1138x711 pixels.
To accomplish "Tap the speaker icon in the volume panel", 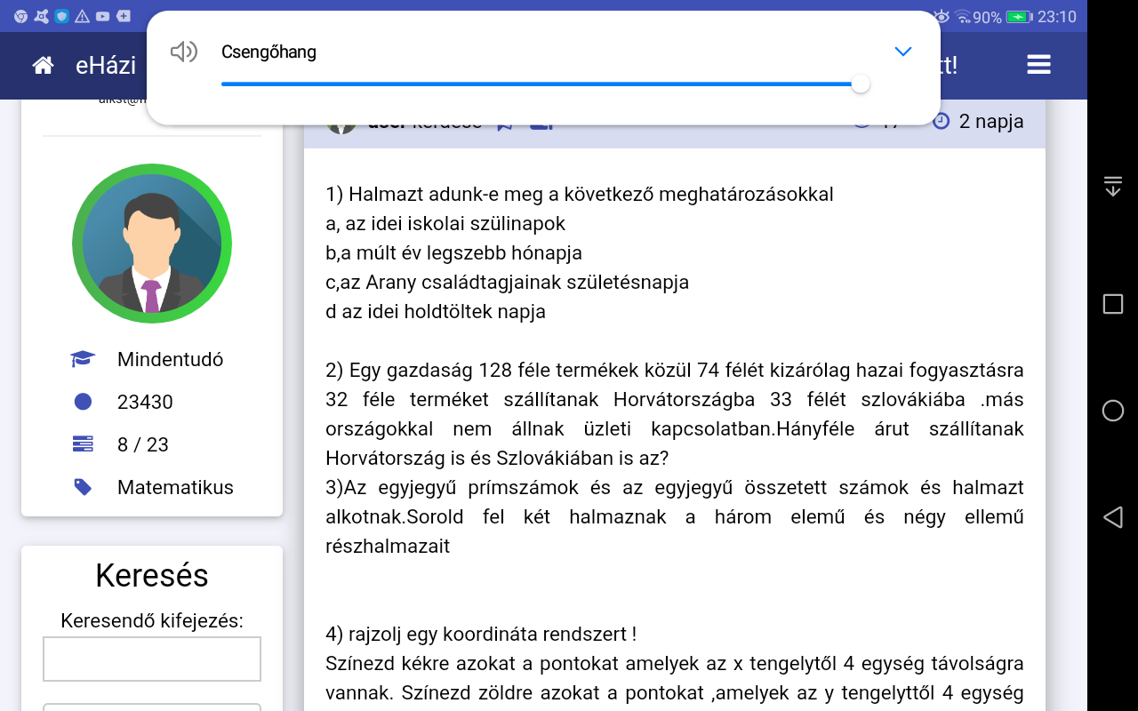I will [183, 52].
